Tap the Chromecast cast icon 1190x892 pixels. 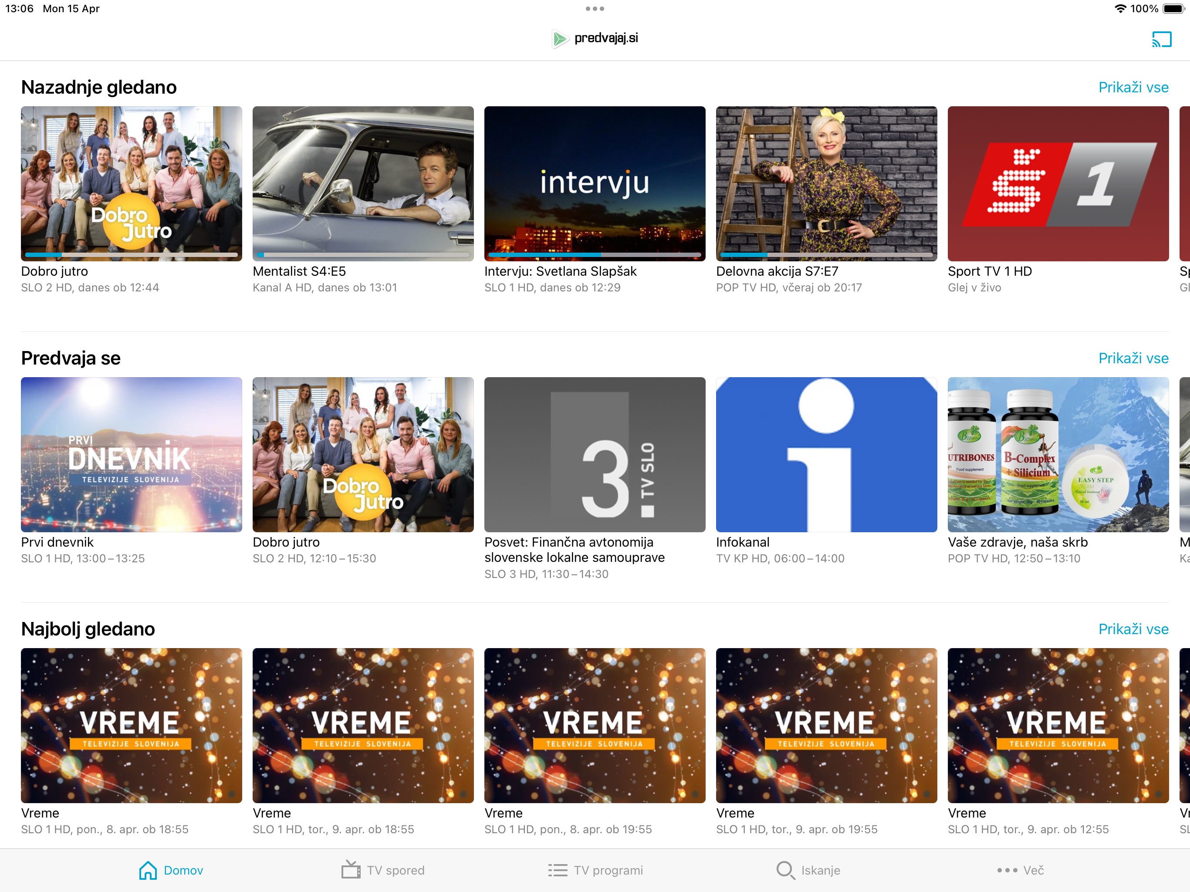[x=1162, y=39]
